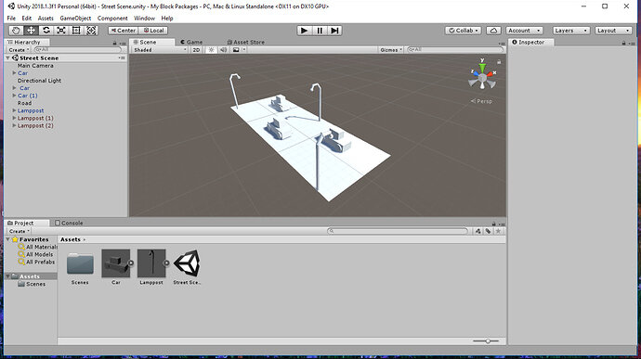Select the Street Scene asset
The height and width of the screenshot is (359, 641).
[x=187, y=263]
